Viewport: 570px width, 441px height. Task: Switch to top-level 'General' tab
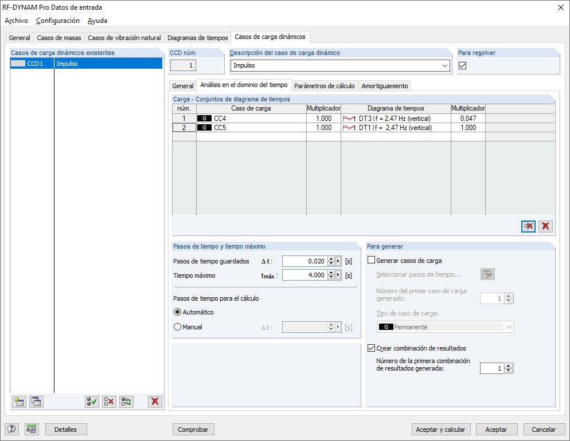point(19,38)
